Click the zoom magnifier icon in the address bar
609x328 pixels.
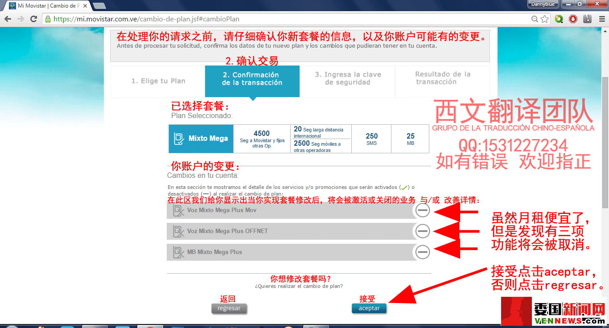(535, 19)
